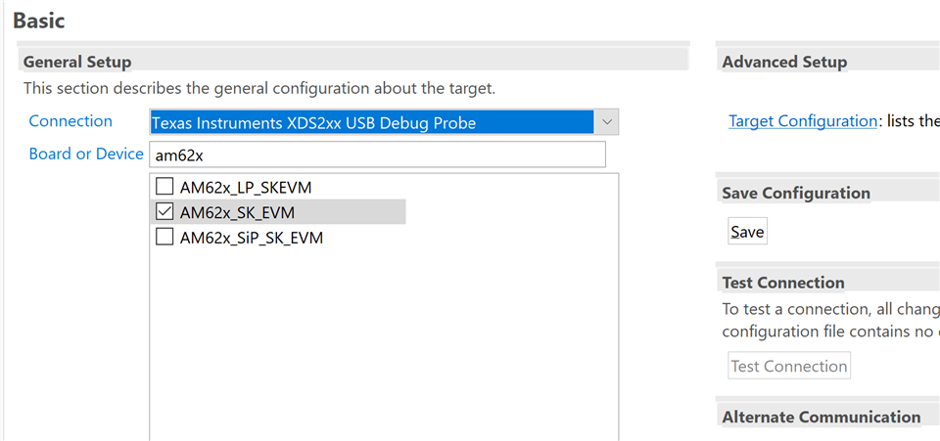Click the Advanced Setup section header
940x441 pixels.
pyautogui.click(x=784, y=62)
